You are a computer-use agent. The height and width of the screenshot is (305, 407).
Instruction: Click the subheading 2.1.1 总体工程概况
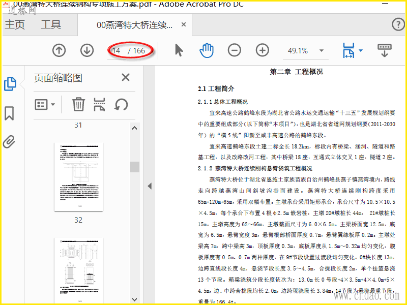tap(223, 102)
